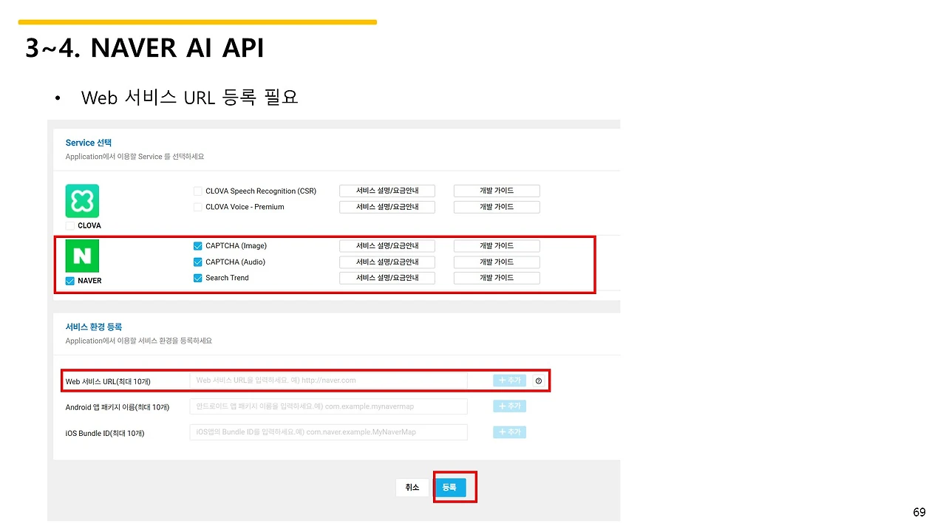Image resolution: width=946 pixels, height=532 pixels.
Task: Click the 'Service 선택' section heading
Action: click(x=89, y=143)
